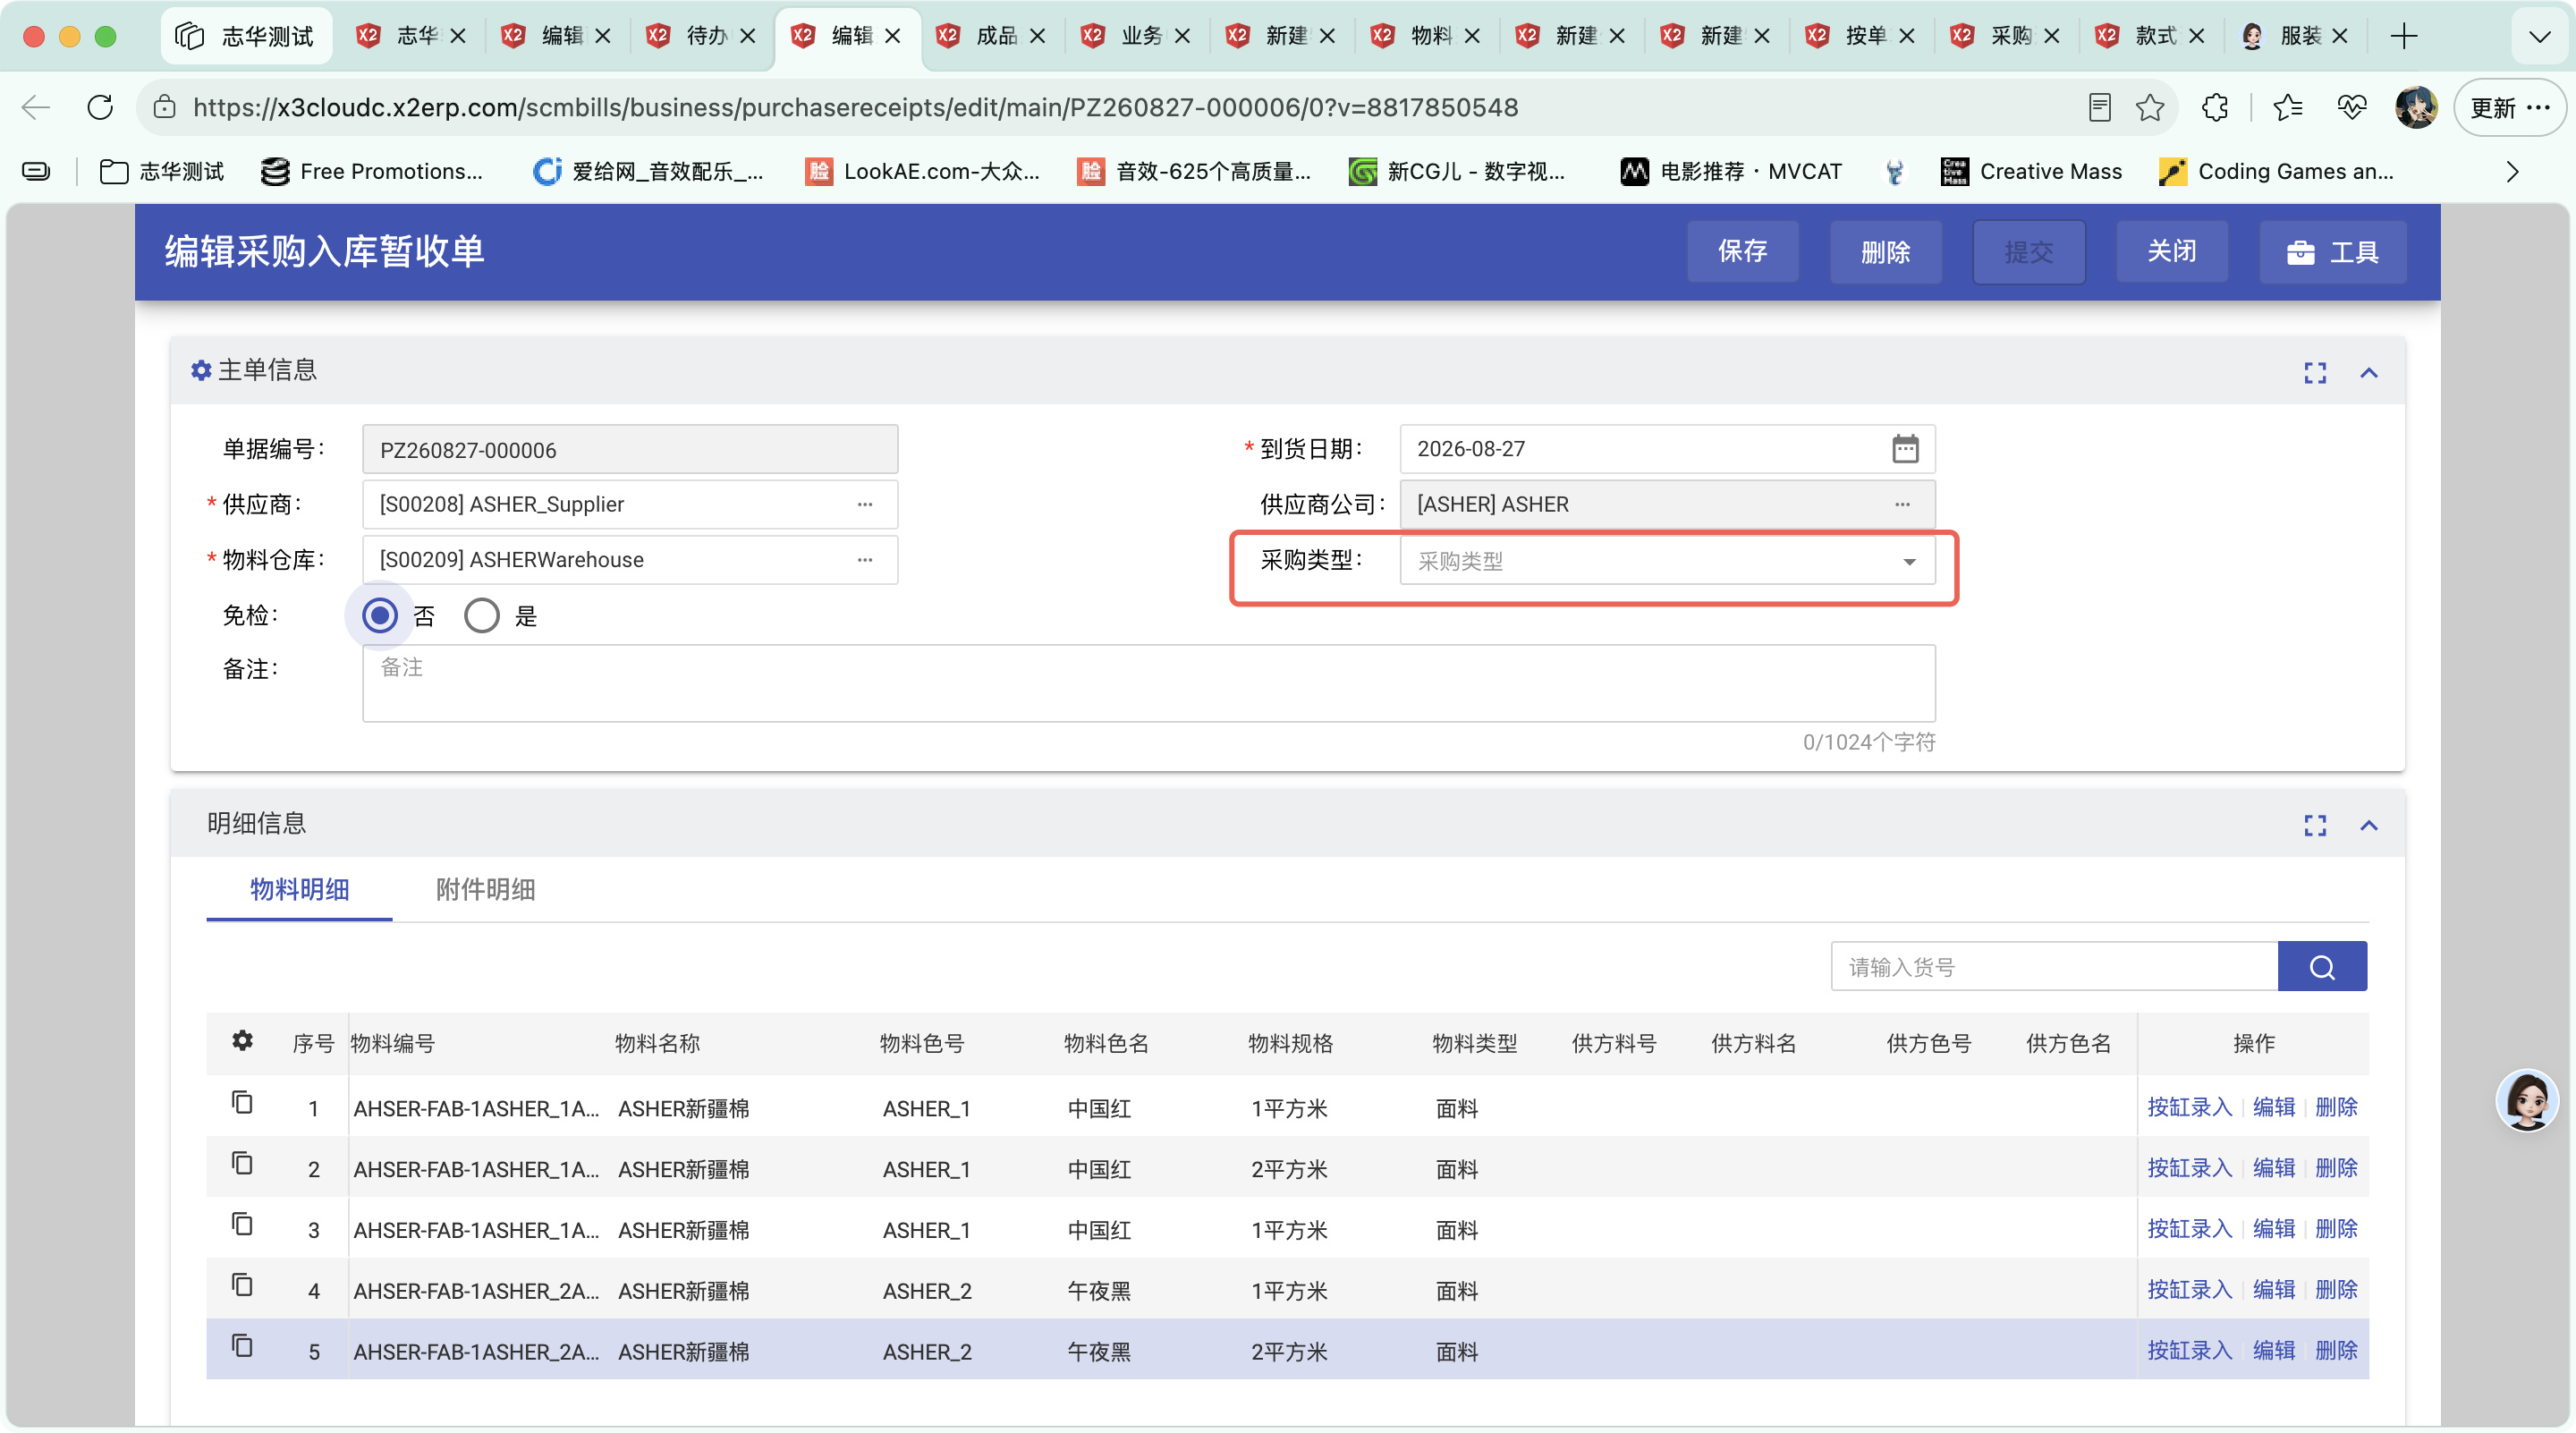
Task: Click the 删除 button in header
Action: click(1886, 252)
